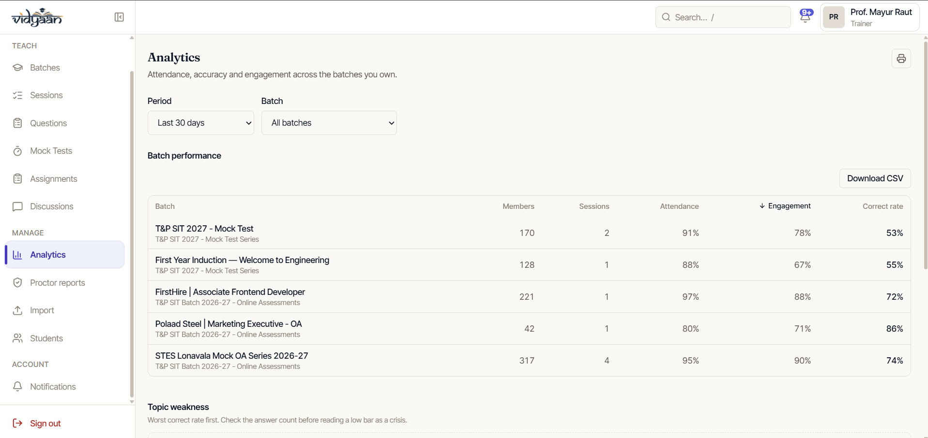Viewport: 928px width, 438px height.
Task: Click the Questions clipboard icon
Action: click(17, 123)
